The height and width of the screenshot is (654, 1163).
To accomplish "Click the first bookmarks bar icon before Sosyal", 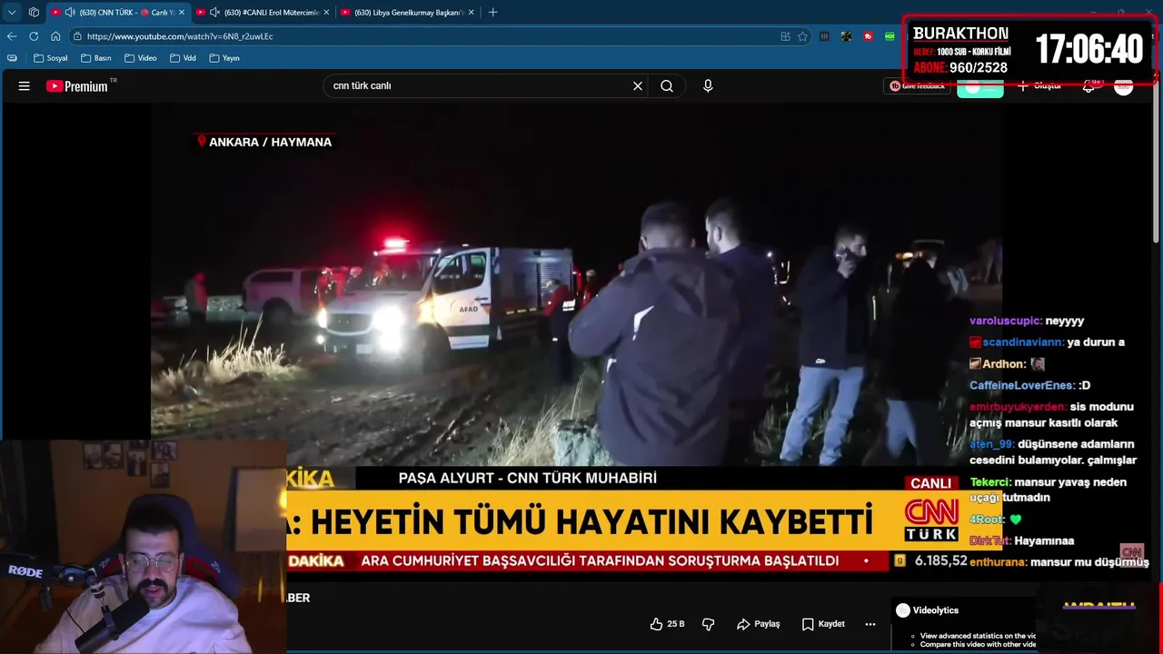I will tap(12, 58).
